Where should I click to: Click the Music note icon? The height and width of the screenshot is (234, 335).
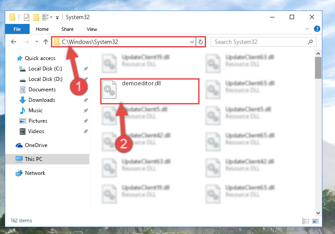[22, 110]
